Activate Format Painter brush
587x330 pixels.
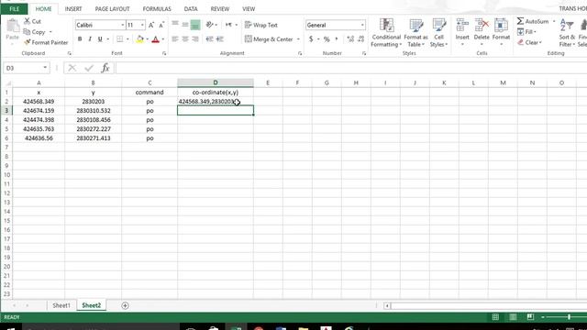46,42
